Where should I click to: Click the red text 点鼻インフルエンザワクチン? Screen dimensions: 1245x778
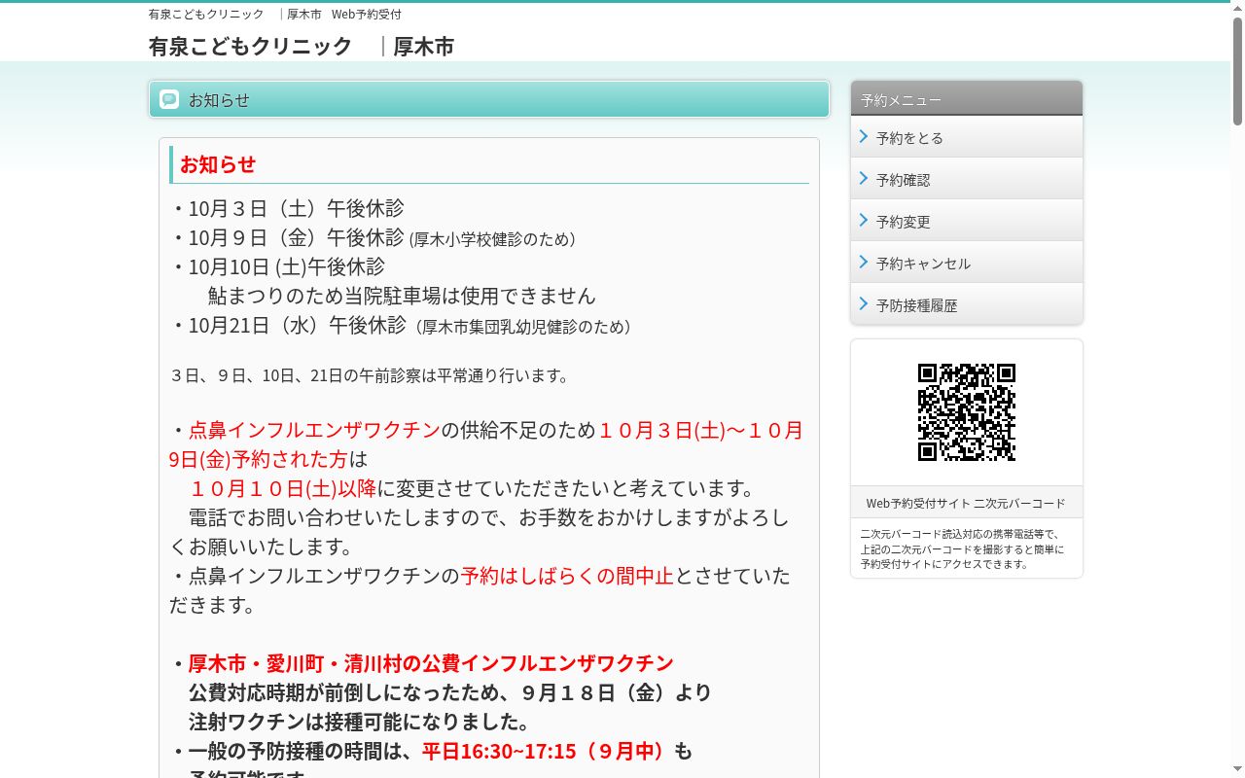coord(314,430)
